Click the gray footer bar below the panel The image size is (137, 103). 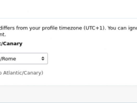click(x=68, y=94)
